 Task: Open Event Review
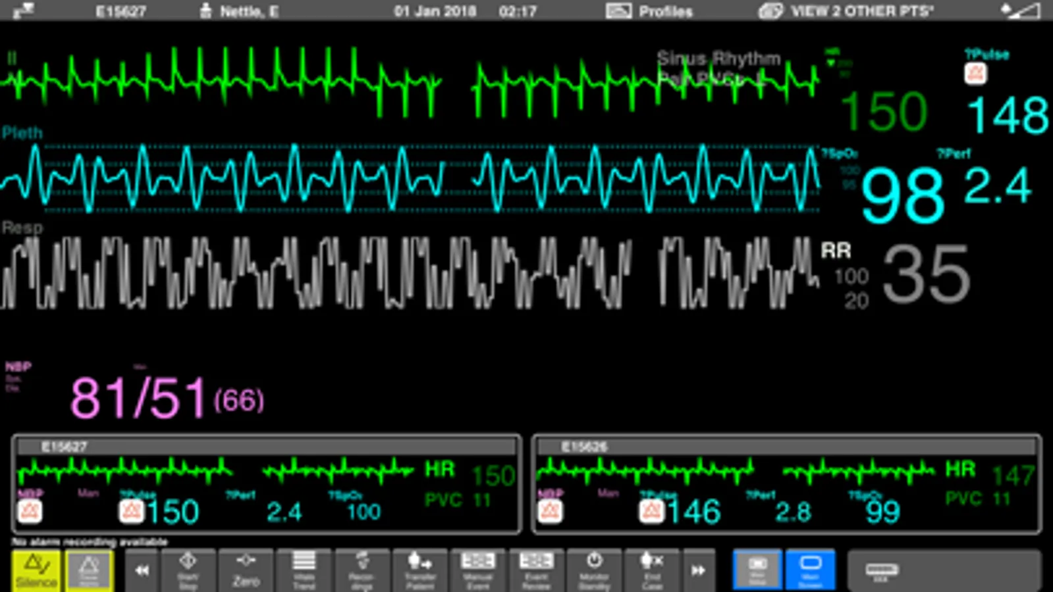click(536, 570)
